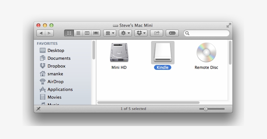Screen dimensions: 267x139
Task: Switch to icon view
Action: point(69,33)
